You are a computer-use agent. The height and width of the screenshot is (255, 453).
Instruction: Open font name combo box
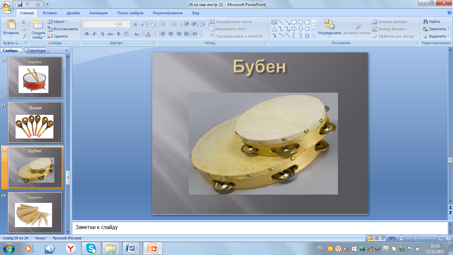click(x=100, y=24)
